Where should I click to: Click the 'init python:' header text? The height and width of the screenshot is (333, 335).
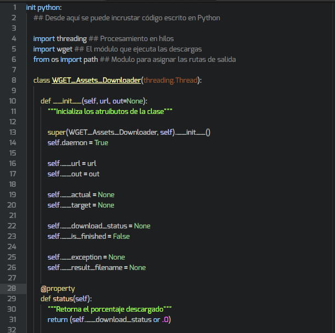pos(44,7)
